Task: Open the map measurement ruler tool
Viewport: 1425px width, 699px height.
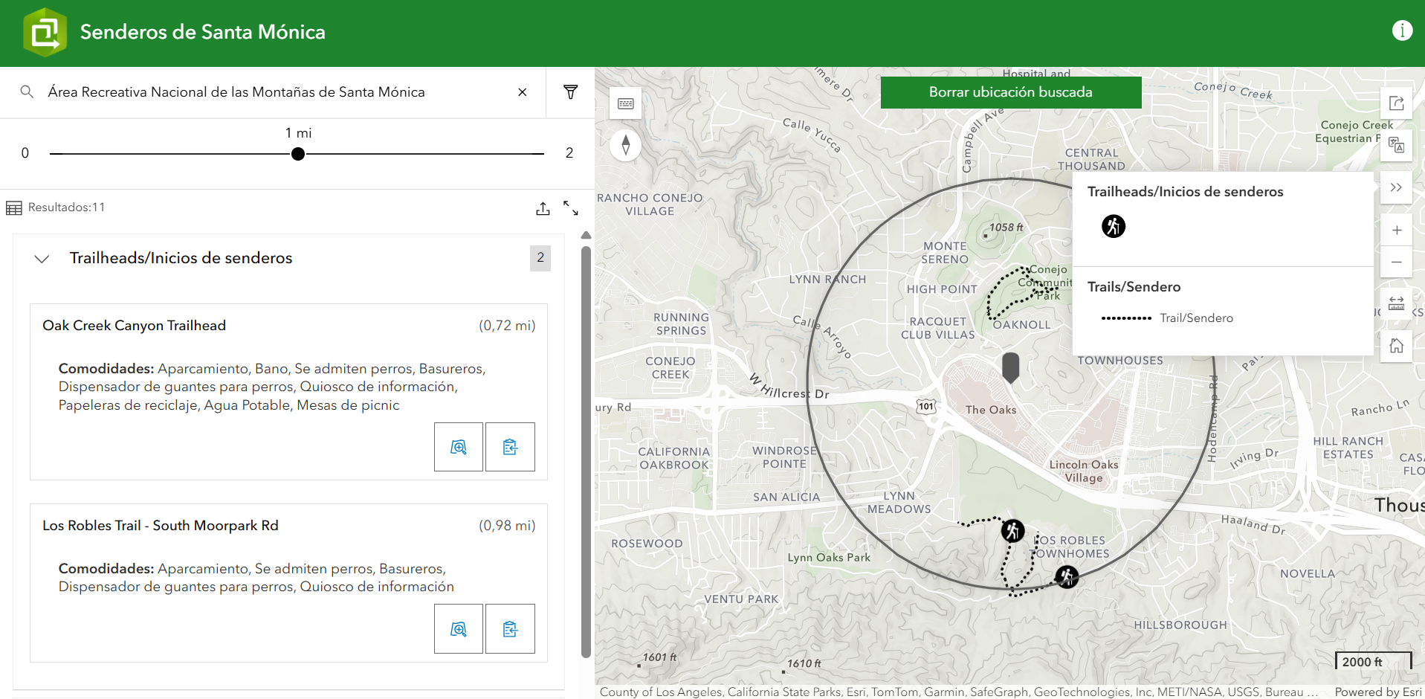Action: pyautogui.click(x=1396, y=303)
